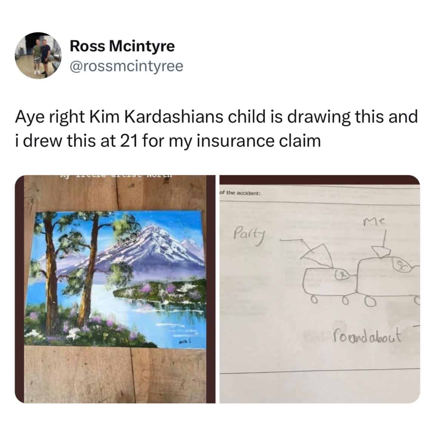Open Ross Mcintyre's profile avatar

click(x=38, y=55)
